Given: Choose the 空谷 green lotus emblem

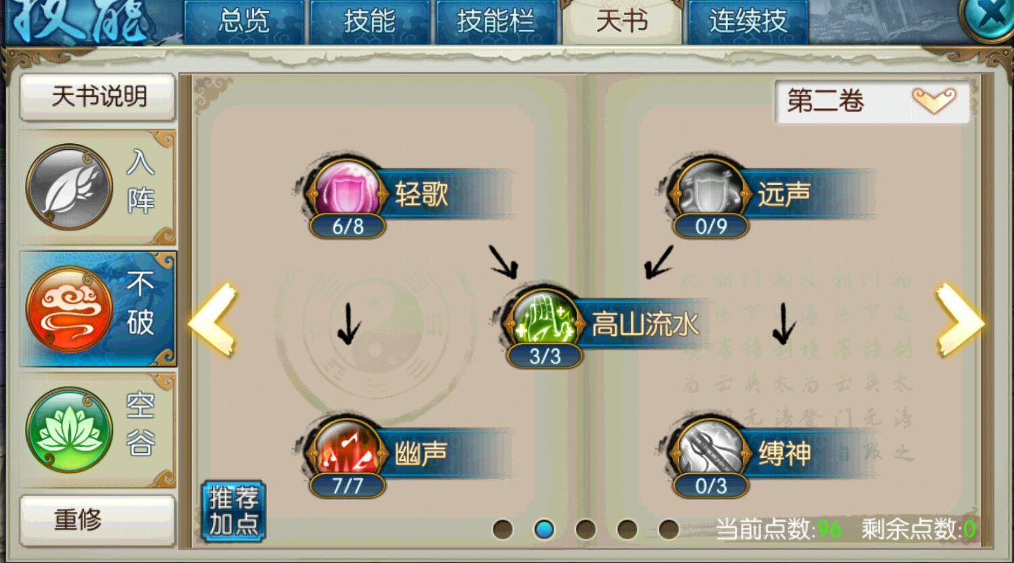Looking at the screenshot, I should tap(69, 430).
